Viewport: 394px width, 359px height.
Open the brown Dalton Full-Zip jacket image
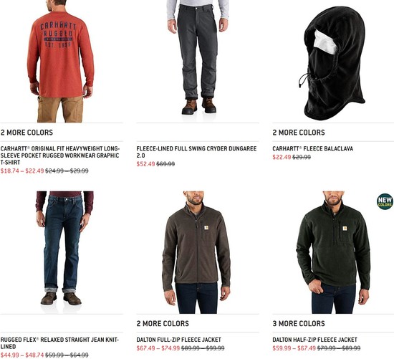(x=196, y=252)
